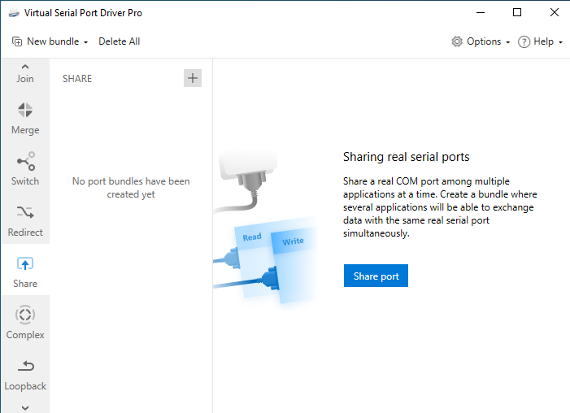Click the Redirect arrows icon
Viewport: 570px width, 413px height.
pos(25,212)
